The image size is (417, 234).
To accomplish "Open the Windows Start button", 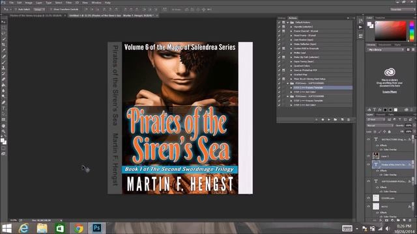I will click(x=7, y=228).
